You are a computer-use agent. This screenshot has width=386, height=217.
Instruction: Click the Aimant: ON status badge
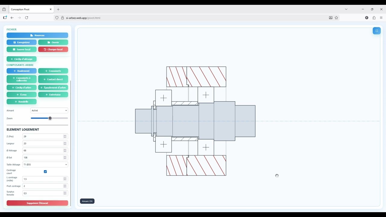click(87, 201)
